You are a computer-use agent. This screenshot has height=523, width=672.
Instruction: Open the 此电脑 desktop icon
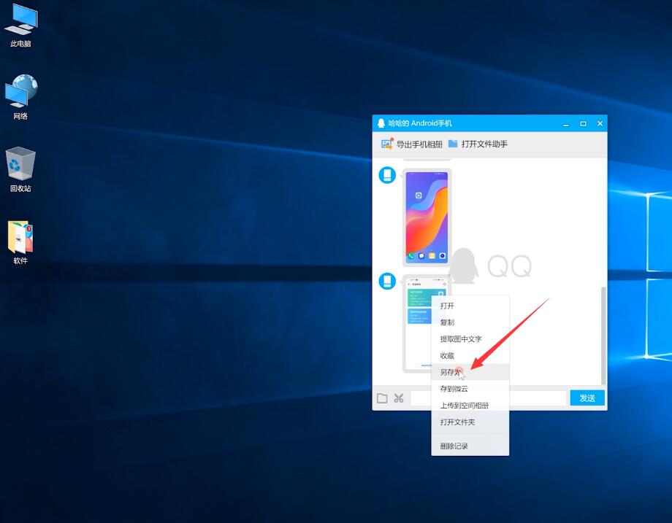(x=20, y=25)
